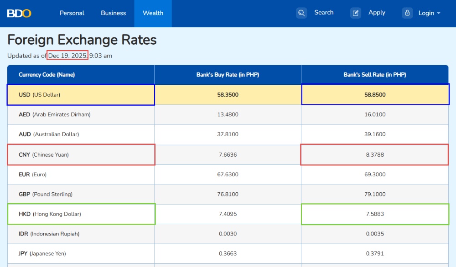This screenshot has width=456, height=267.
Task: Click the Login padlock icon
Action: [407, 13]
